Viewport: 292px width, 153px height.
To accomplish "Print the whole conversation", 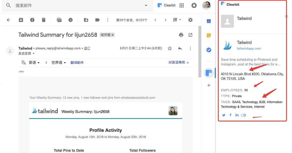I will tap(181, 35).
